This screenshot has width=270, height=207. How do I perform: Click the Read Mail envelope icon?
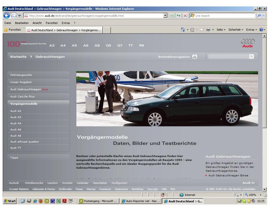[202, 30]
